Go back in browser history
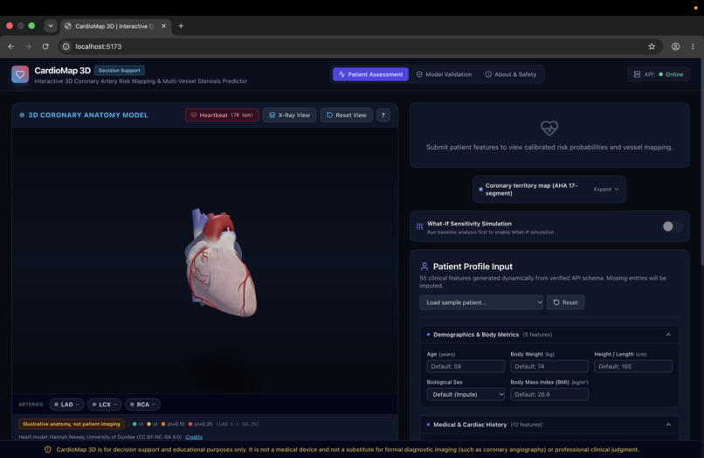This screenshot has height=458, width=704. [x=10, y=46]
